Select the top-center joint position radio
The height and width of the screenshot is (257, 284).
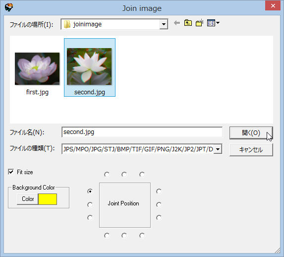[124, 175]
